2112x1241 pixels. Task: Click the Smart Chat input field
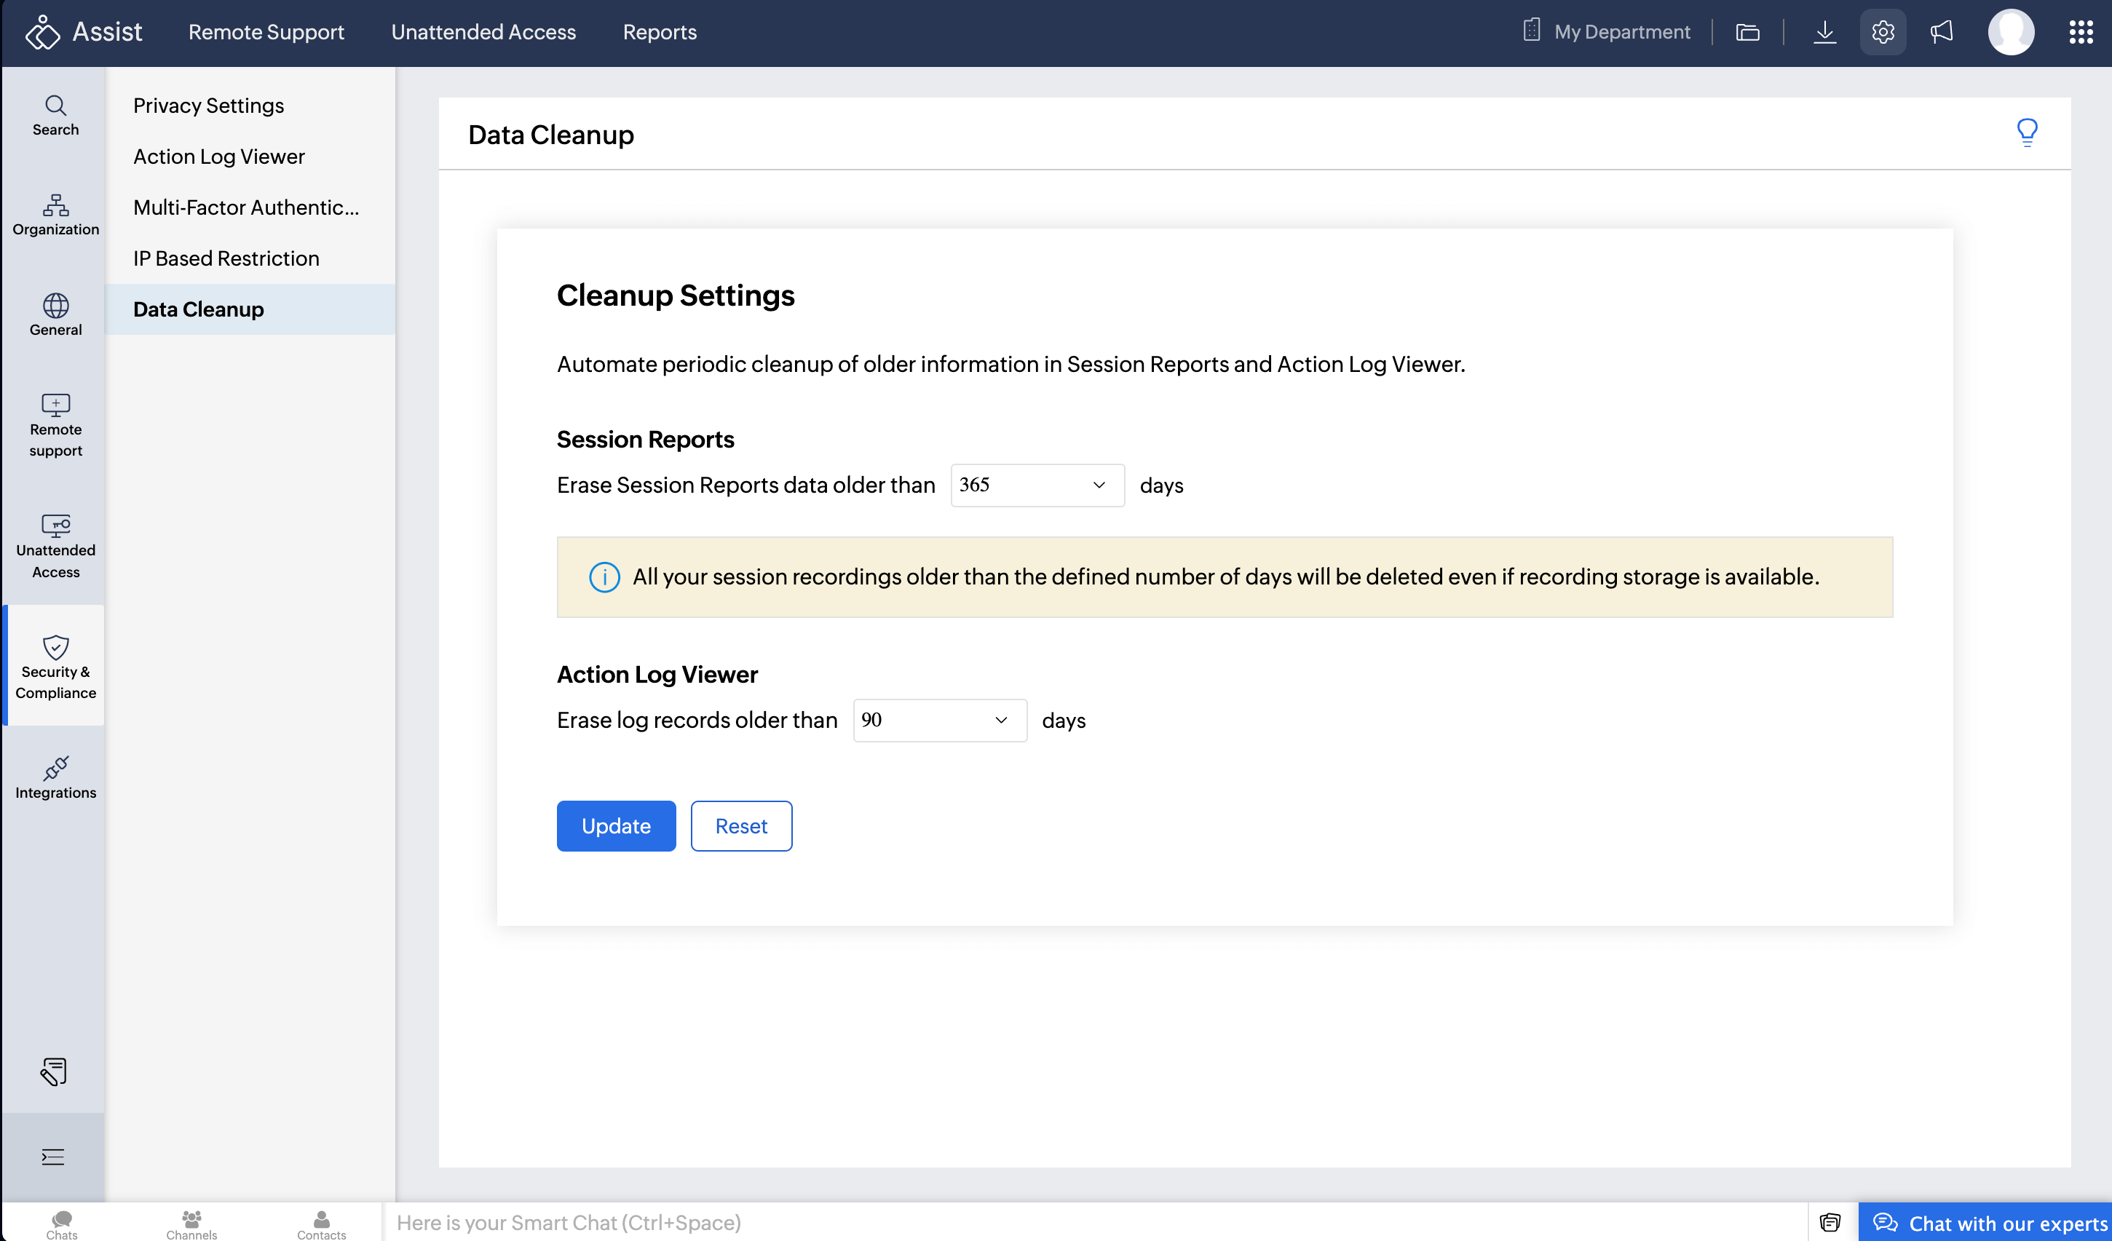click(1090, 1222)
